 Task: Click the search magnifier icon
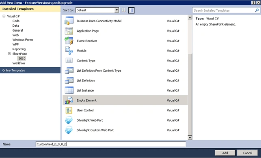257,10
